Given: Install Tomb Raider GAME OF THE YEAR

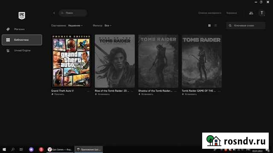Looking at the screenshot, I should [x=189, y=94].
